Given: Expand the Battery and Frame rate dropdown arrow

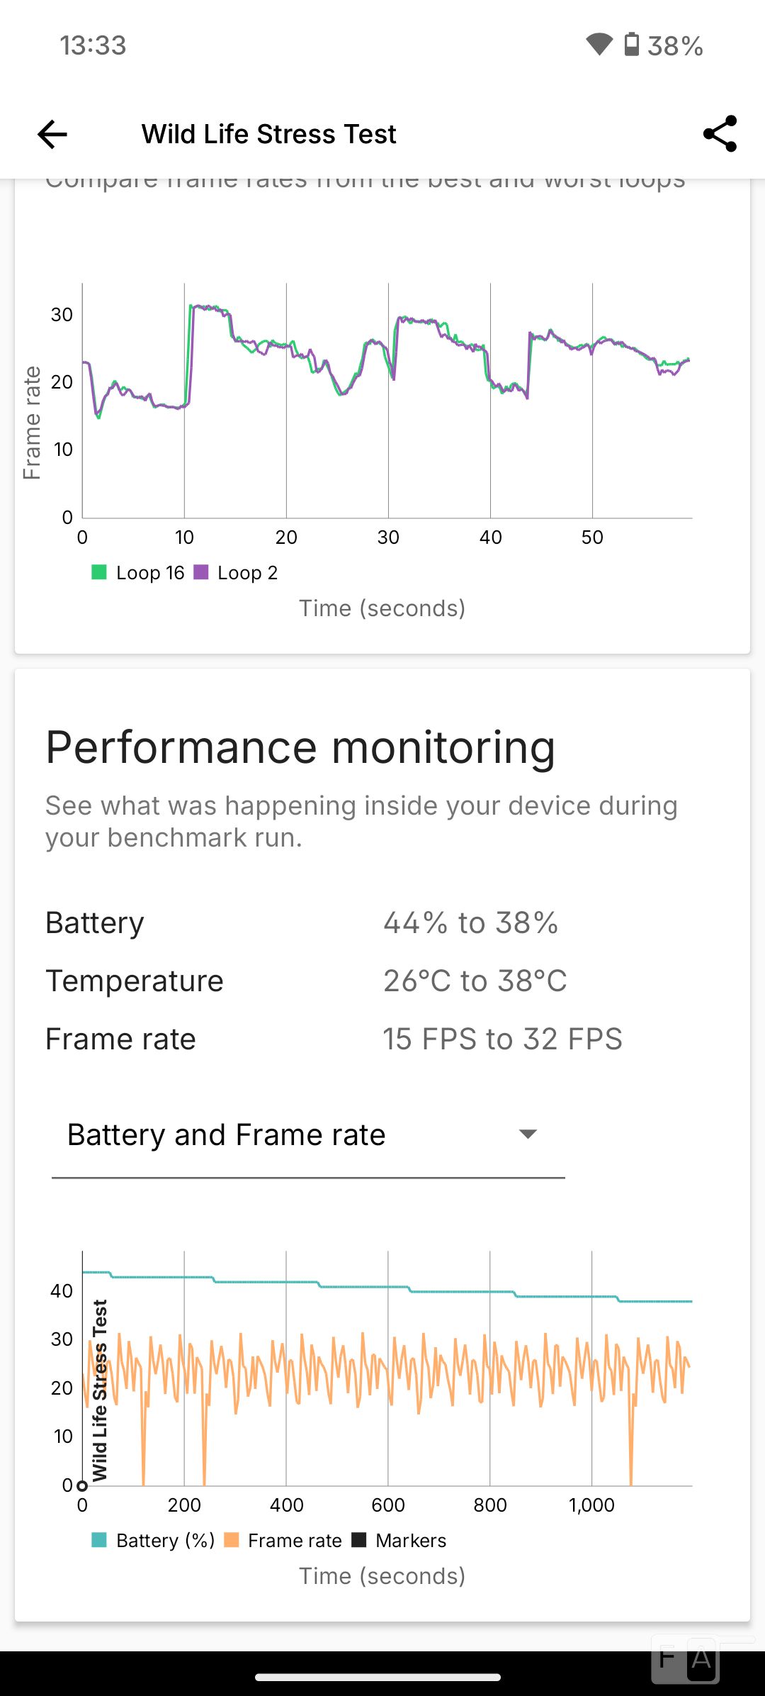Looking at the screenshot, I should pos(528,1134).
